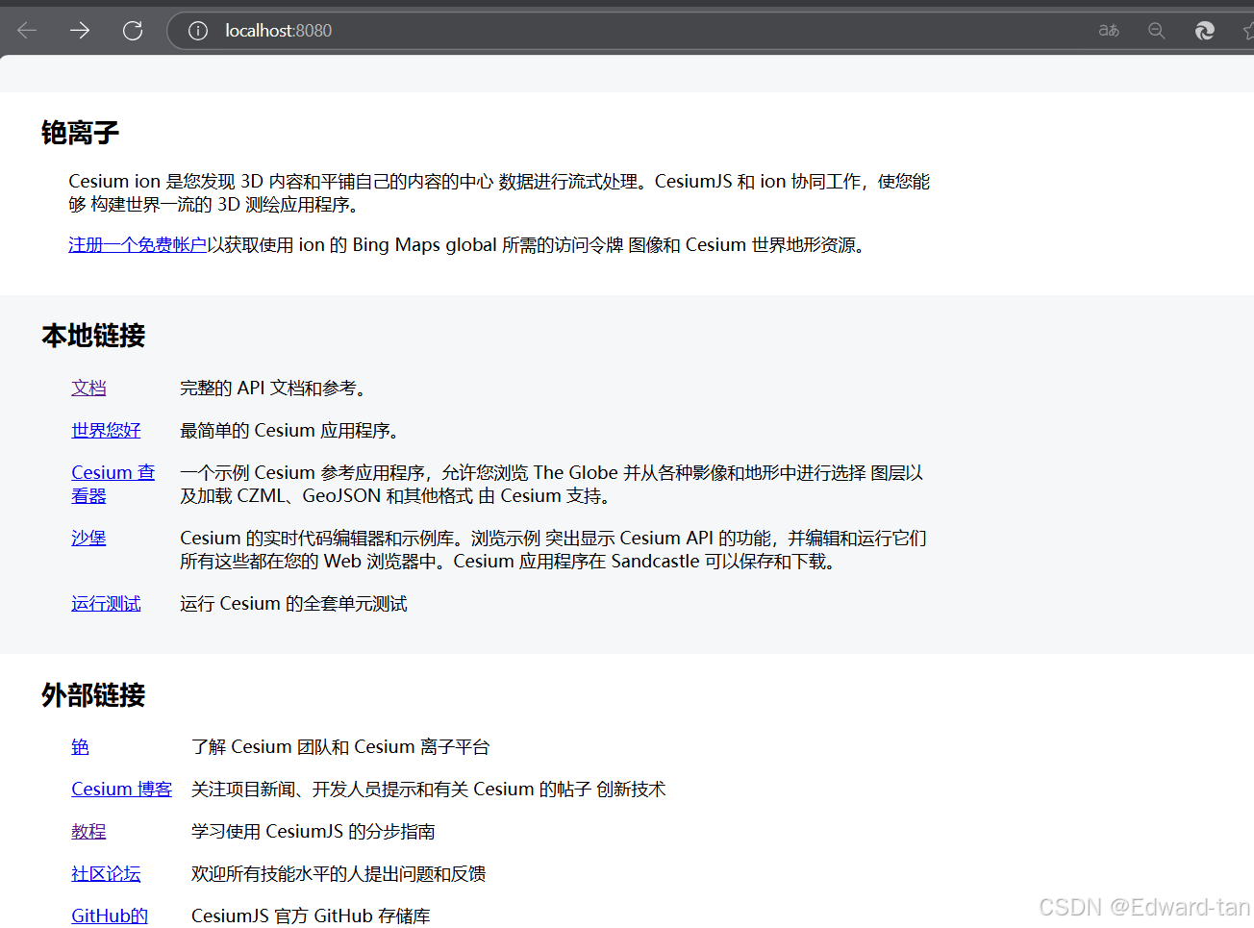Image resolution: width=1254 pixels, height=928 pixels.
Task: Open the 文档 documentation link
Action: pos(88,388)
